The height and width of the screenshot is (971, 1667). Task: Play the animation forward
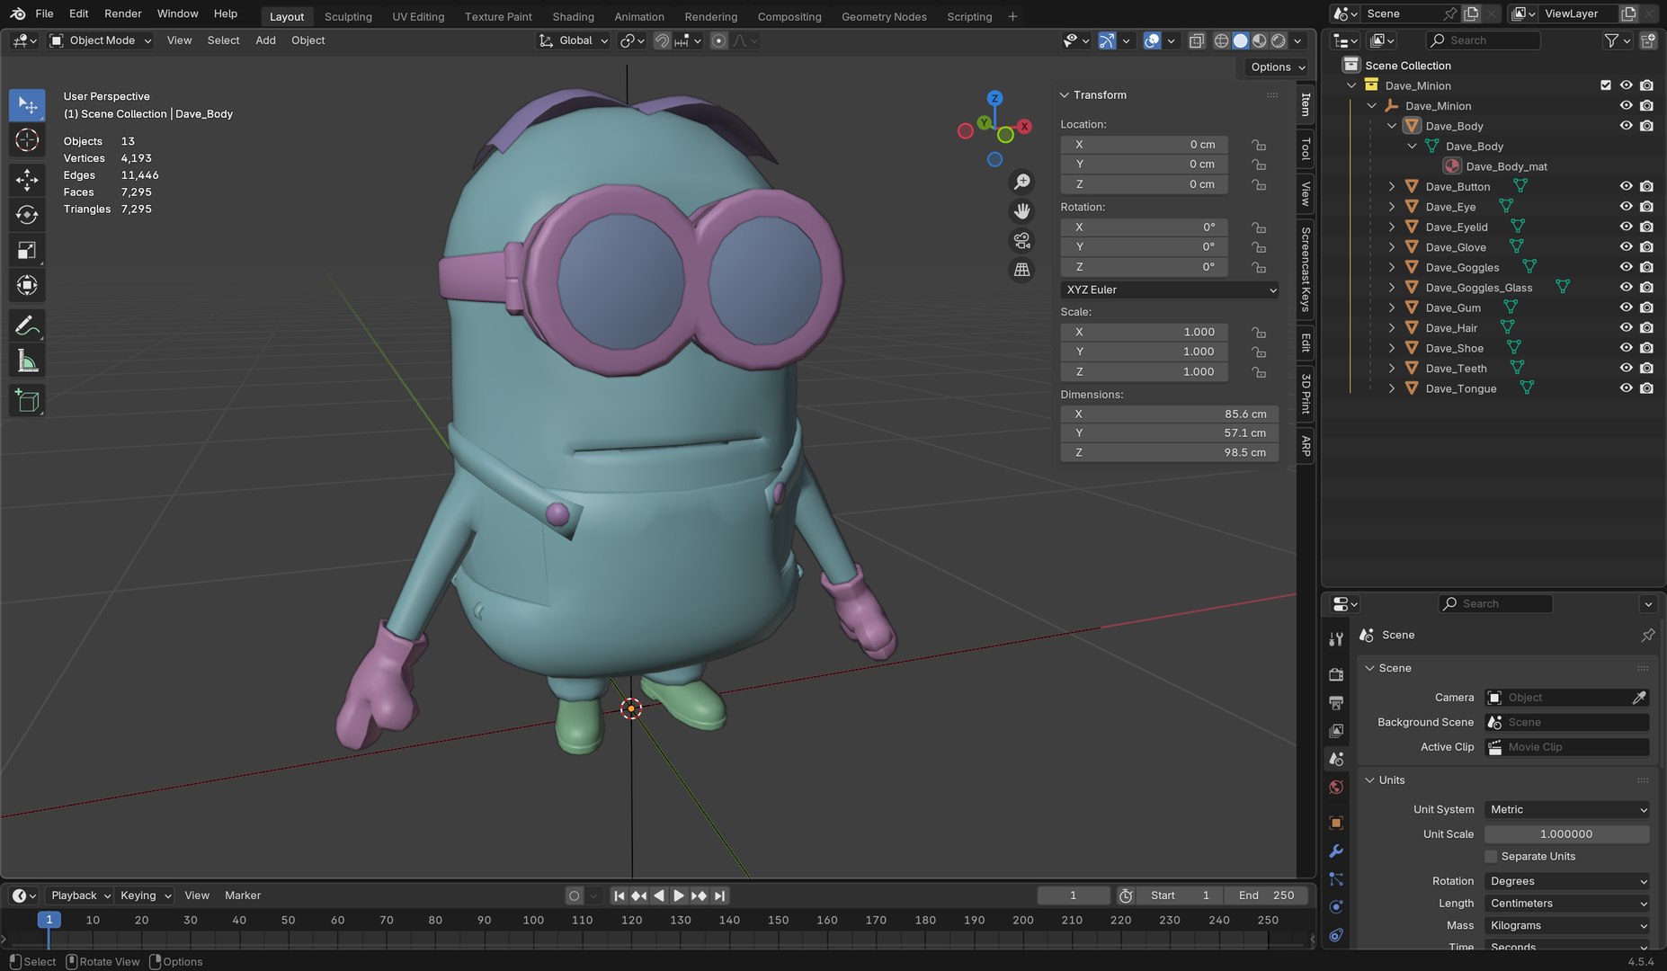click(679, 895)
